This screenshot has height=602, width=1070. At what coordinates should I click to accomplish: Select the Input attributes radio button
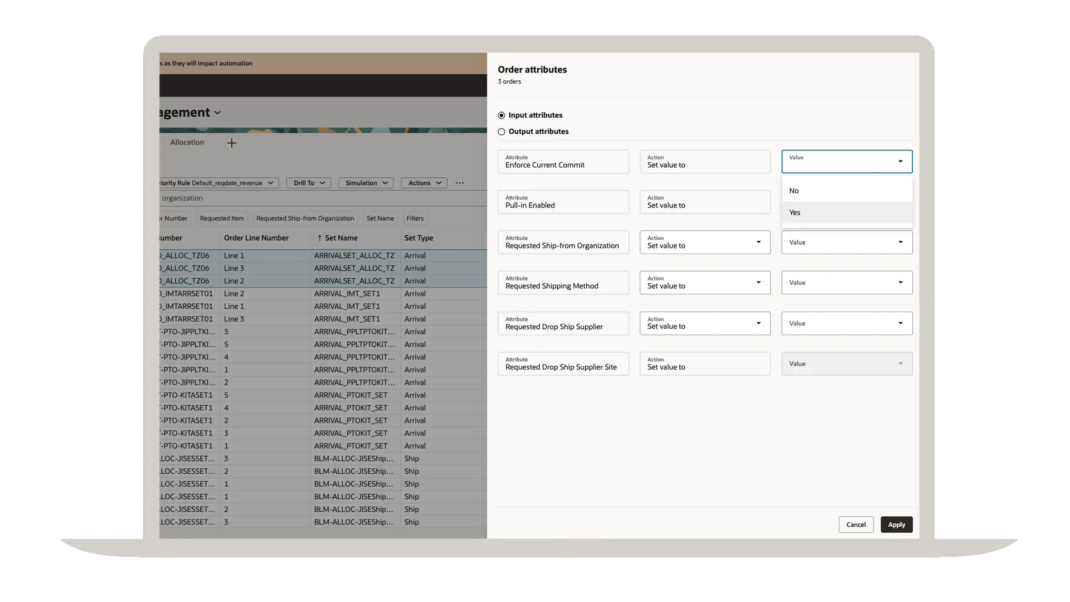click(x=501, y=115)
